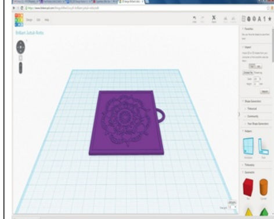Click the right panel collapse handle
274x219 pixels.
239,114
